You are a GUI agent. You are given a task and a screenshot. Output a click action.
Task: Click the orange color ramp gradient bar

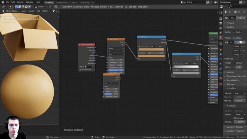click(151, 49)
